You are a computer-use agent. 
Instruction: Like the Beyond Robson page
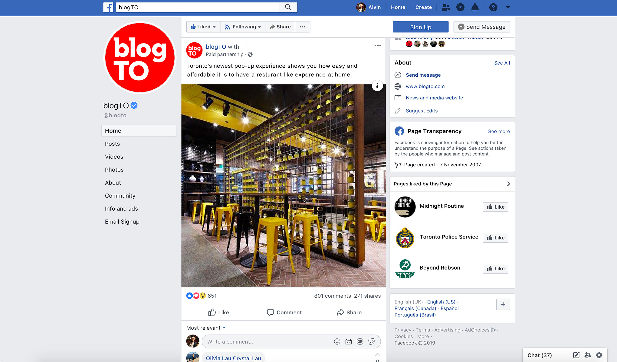pos(495,268)
